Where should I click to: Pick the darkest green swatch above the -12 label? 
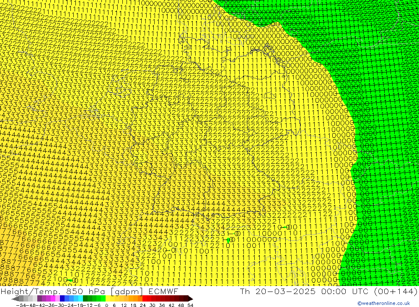85,299
